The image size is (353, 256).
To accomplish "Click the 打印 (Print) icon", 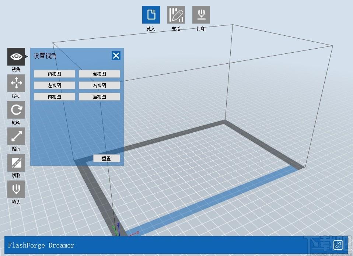I will click(201, 15).
